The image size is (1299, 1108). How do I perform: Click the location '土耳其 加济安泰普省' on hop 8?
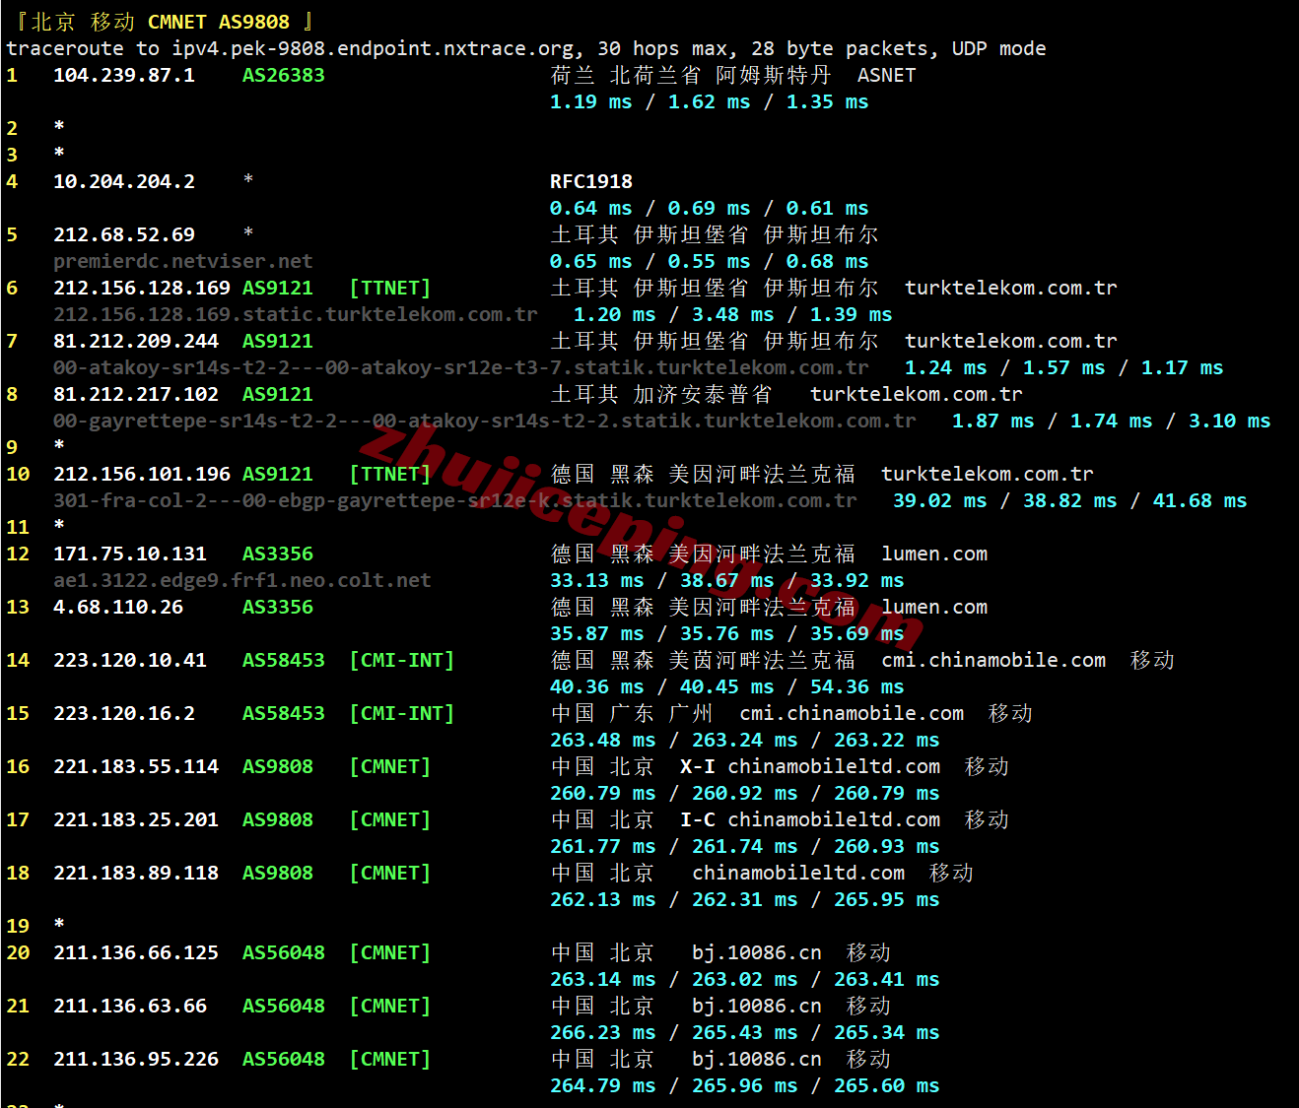point(661,394)
